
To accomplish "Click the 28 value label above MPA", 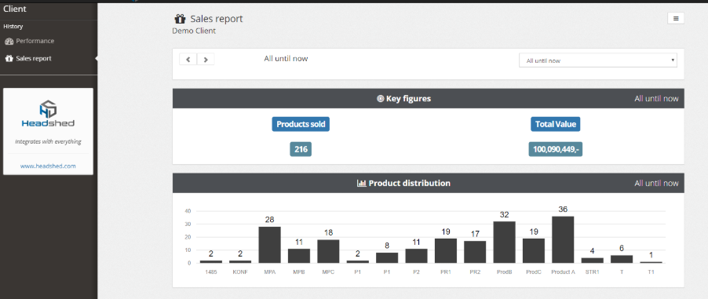I will coord(269,220).
